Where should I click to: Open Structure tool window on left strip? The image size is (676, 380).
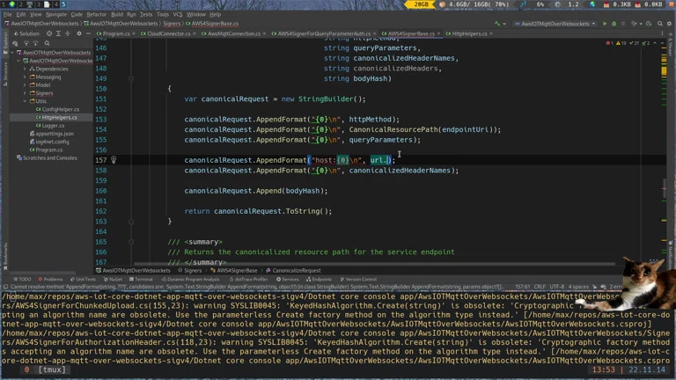[5, 73]
